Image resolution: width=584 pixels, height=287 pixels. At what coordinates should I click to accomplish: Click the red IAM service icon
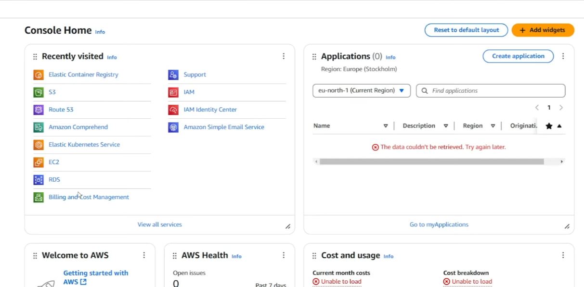click(x=173, y=92)
